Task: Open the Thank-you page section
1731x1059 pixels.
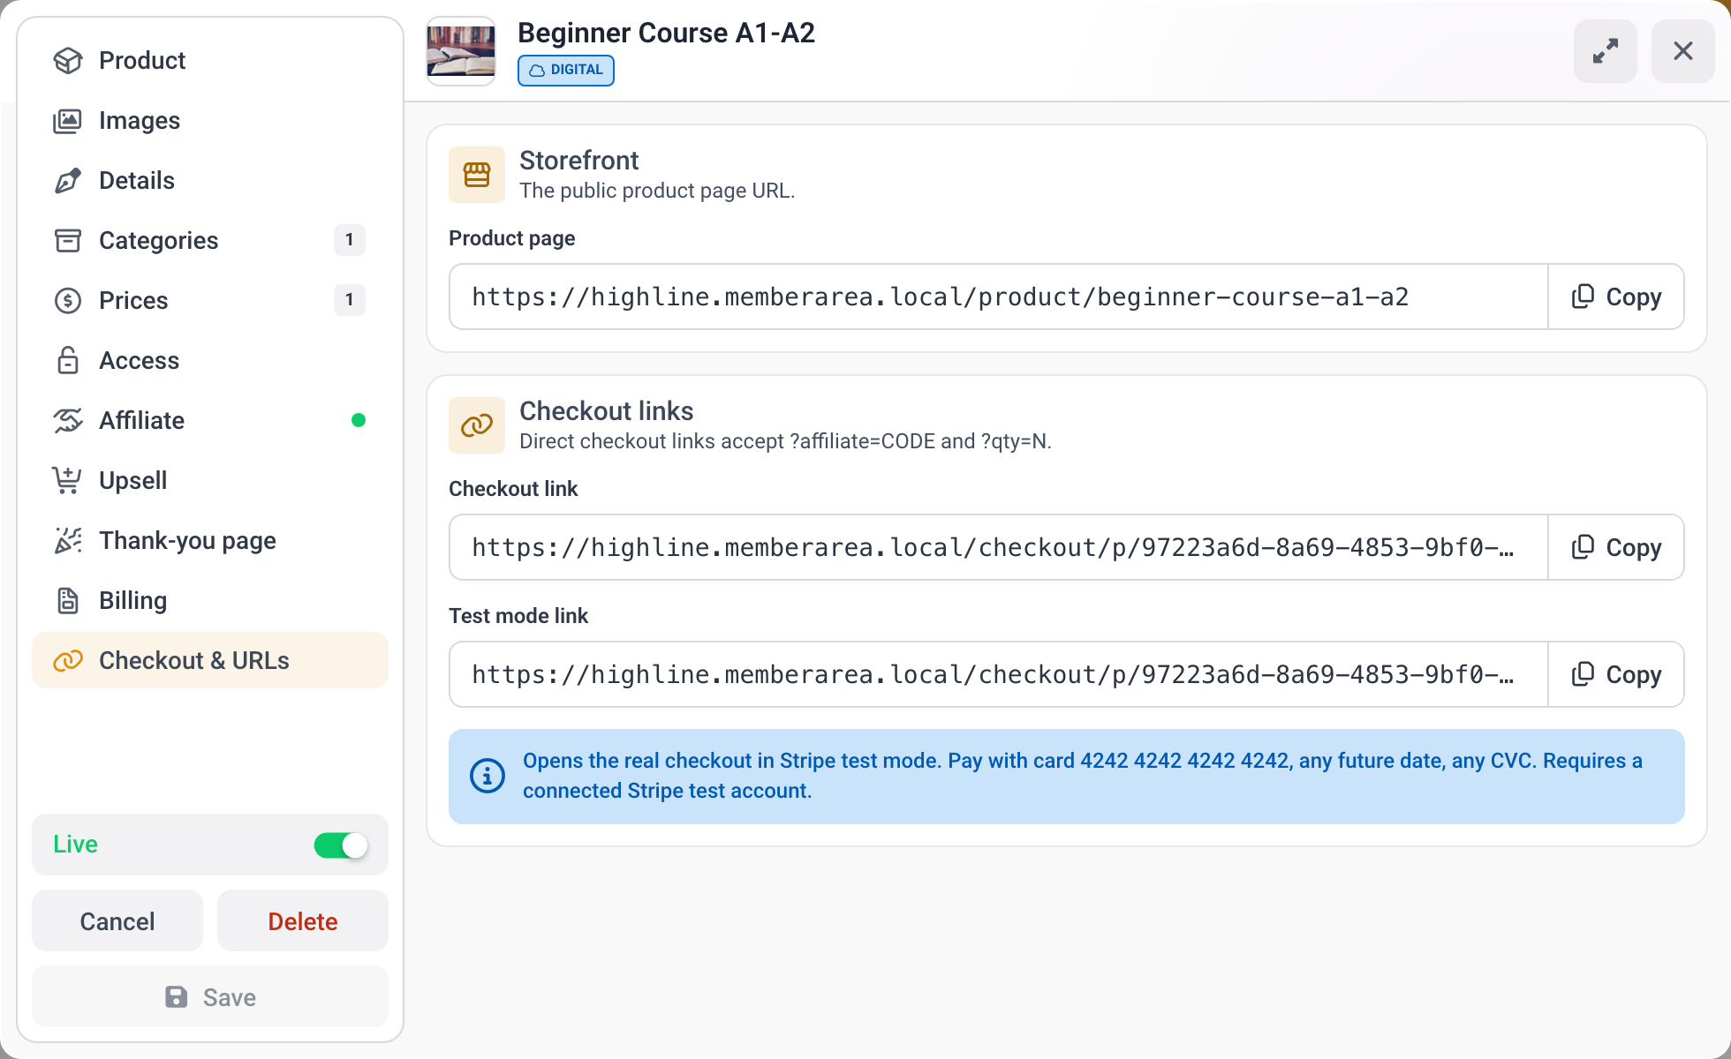Action: click(210, 540)
